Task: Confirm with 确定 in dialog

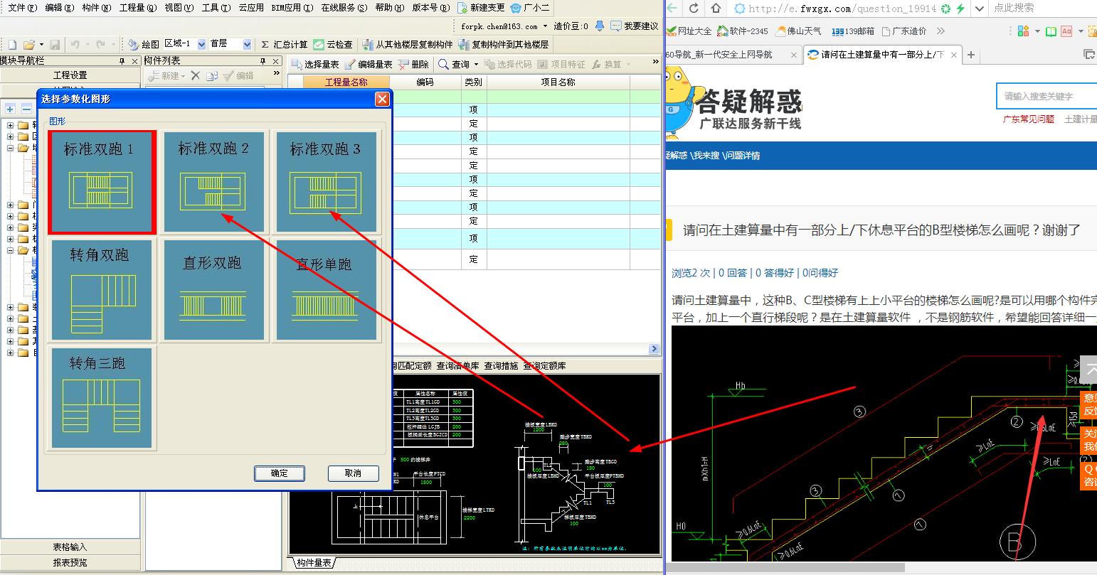Action: tap(280, 473)
